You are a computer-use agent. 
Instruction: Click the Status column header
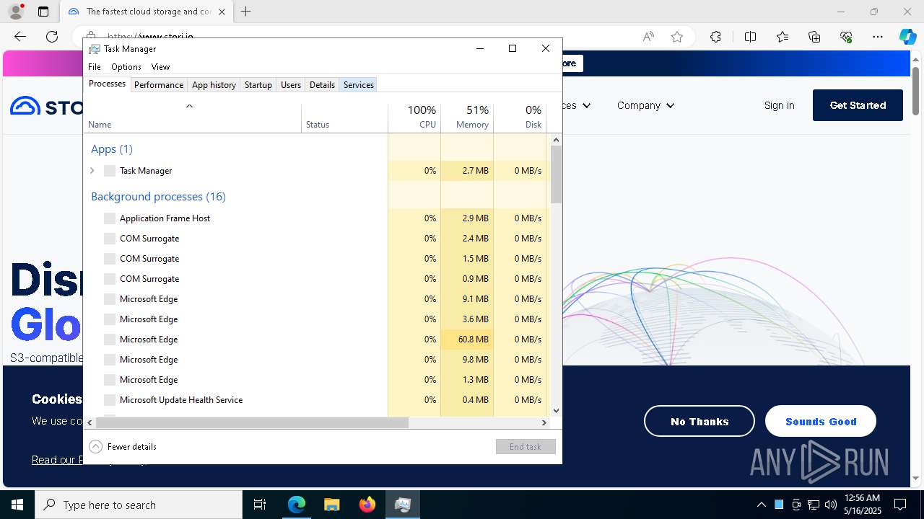click(x=344, y=117)
